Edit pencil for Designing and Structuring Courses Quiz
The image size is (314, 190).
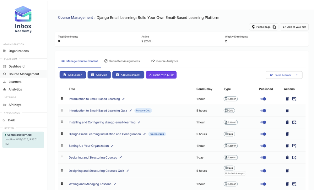[128, 171]
